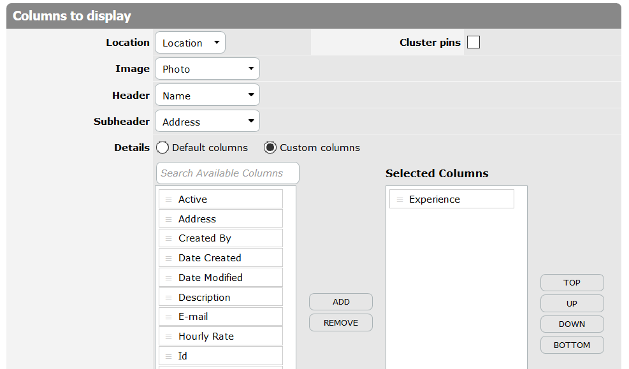The height and width of the screenshot is (369, 629).
Task: Focus the Search Available Columns field
Action: [228, 173]
